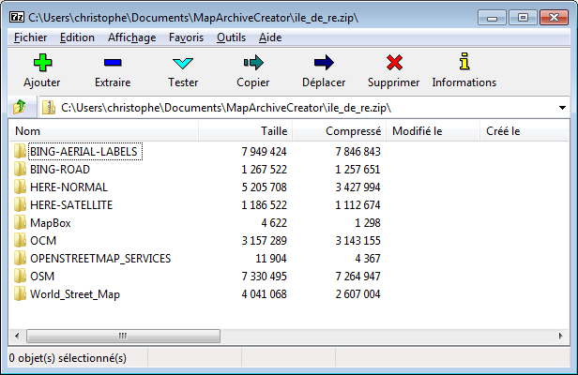
Task: Go up one folder level icon
Action: [x=19, y=107]
